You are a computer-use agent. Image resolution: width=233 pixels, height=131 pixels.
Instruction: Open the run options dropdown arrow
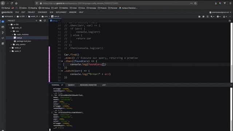point(220,17)
